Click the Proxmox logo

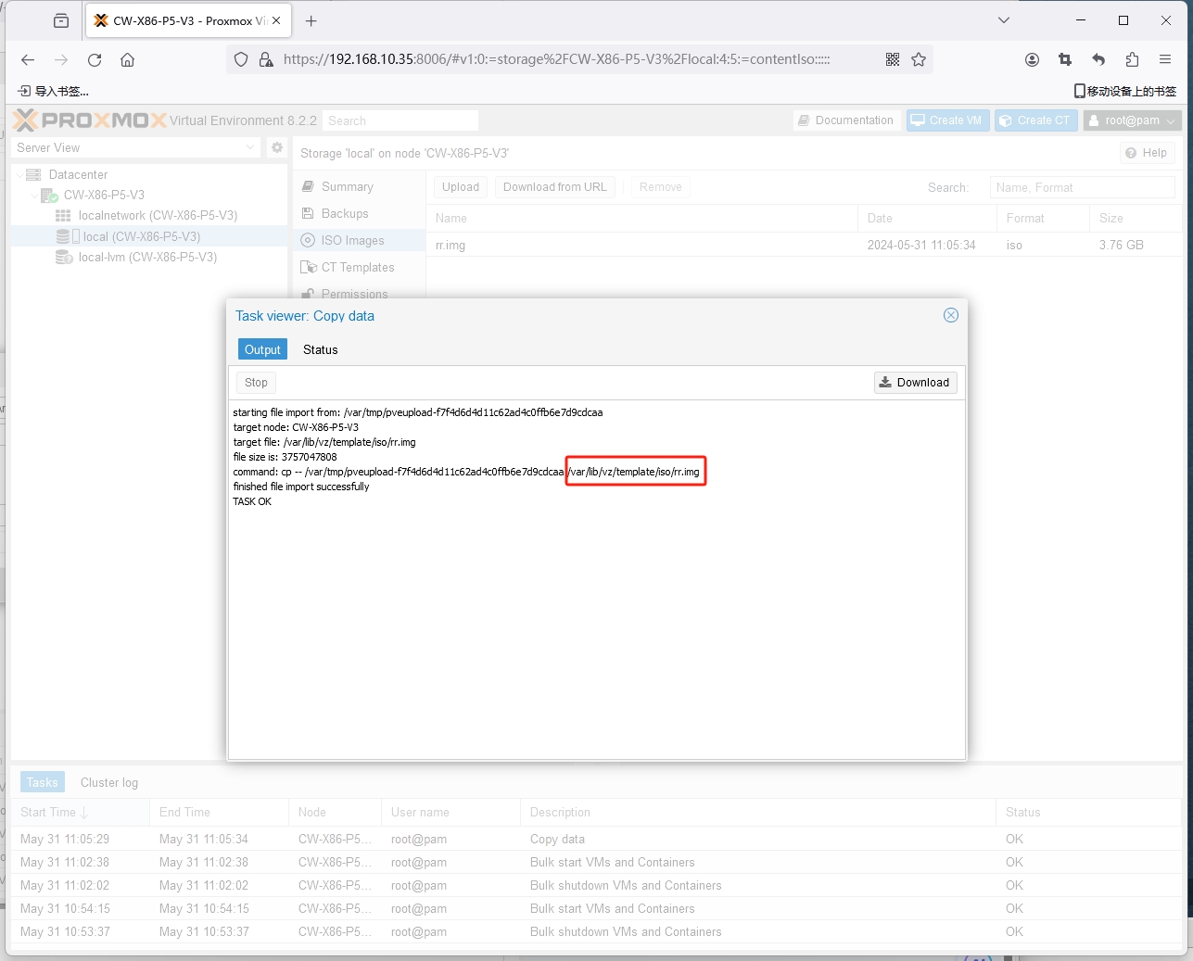click(x=91, y=120)
